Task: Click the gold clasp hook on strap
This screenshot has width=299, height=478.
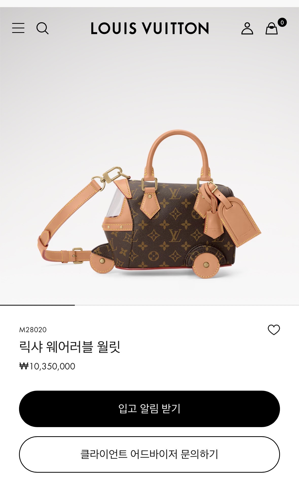Action: [112, 174]
